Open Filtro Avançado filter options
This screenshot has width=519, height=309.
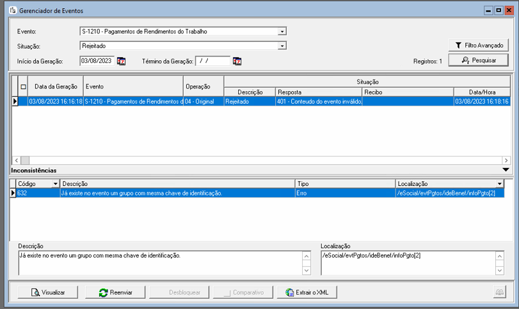click(x=479, y=46)
